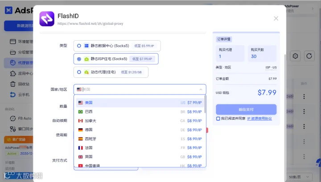Click the Active subscription badge

click(12, 154)
